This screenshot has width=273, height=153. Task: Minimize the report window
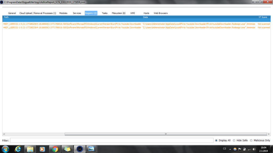[x=255, y=2]
